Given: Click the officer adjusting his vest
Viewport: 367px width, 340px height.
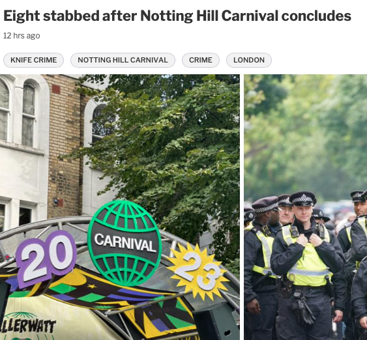Looking at the screenshot, I should 308,264.
